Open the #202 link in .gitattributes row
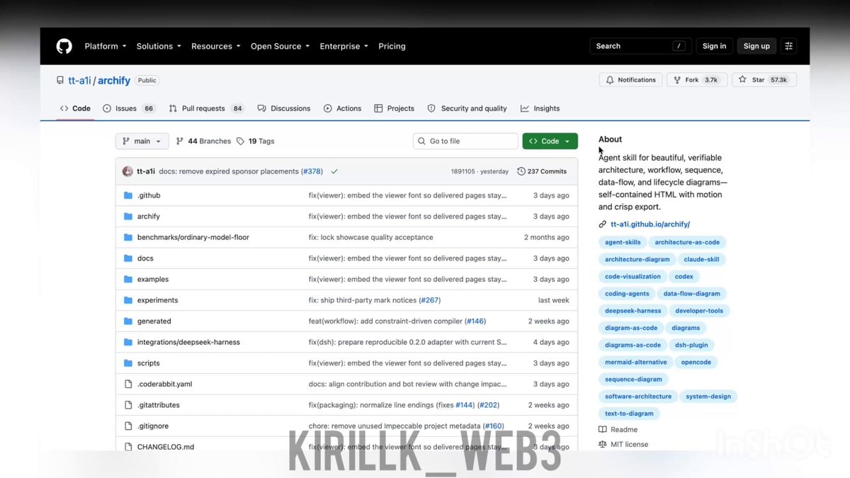 (x=487, y=405)
